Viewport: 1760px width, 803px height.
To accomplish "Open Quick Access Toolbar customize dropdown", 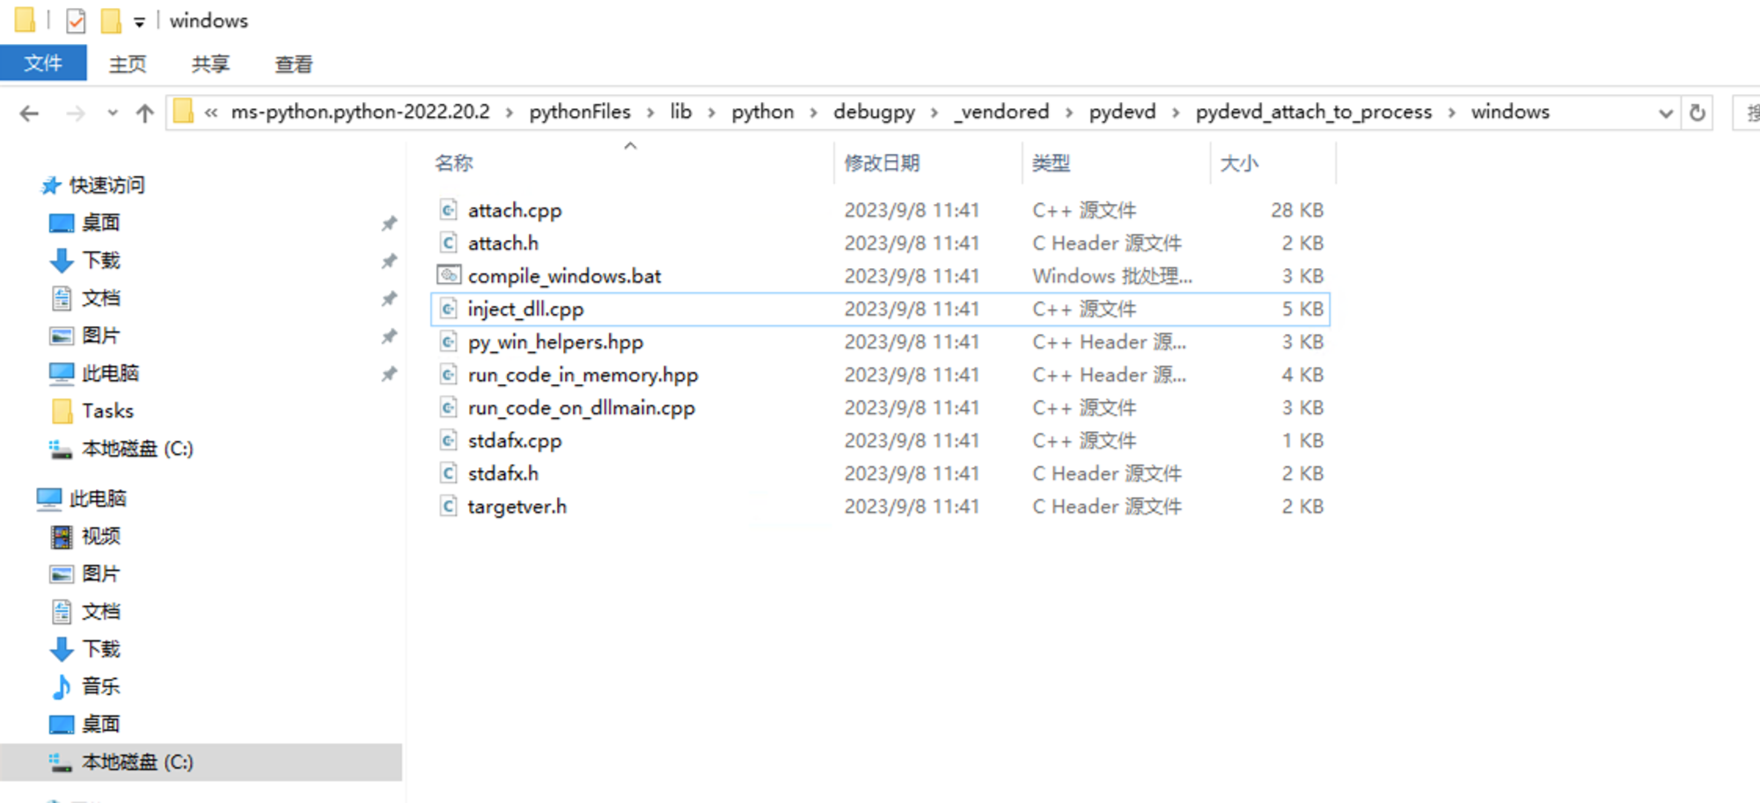I will (139, 22).
